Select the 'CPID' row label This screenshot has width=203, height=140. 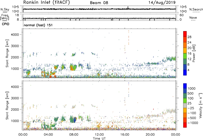tap(6, 24)
